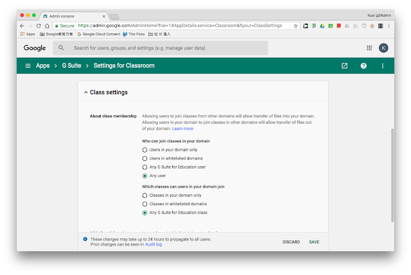Select Any G Suite for Education class
The width and height of the screenshot is (411, 275).
tap(144, 213)
